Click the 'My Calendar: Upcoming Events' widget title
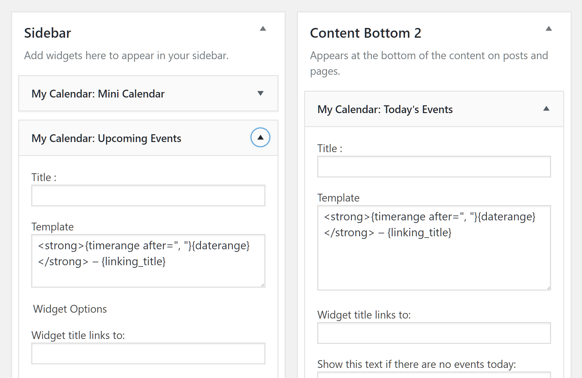582x378 pixels. [x=106, y=138]
